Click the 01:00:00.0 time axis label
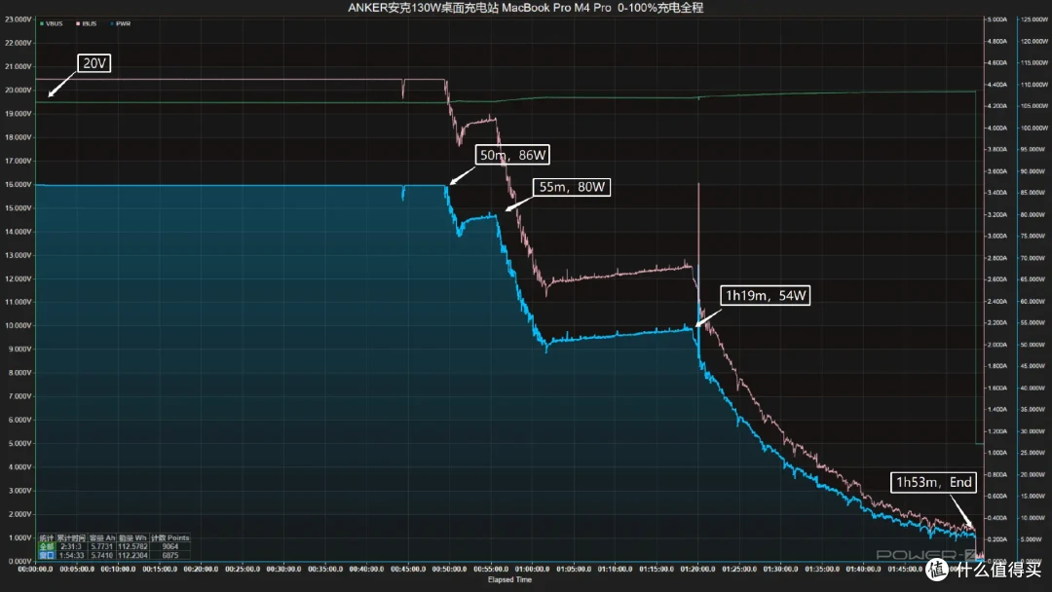 tap(532, 570)
